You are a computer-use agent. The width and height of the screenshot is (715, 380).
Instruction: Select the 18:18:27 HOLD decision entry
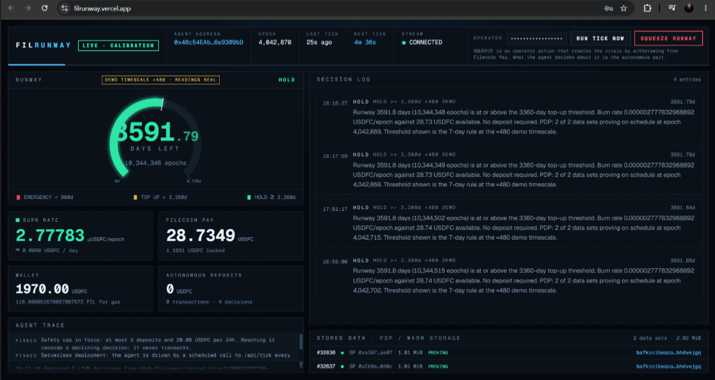tap(509, 117)
